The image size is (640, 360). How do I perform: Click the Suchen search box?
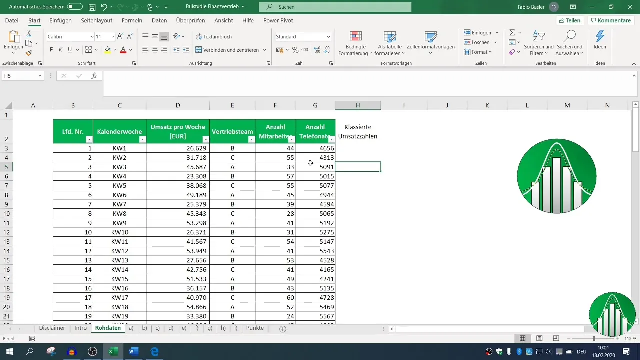click(x=335, y=7)
